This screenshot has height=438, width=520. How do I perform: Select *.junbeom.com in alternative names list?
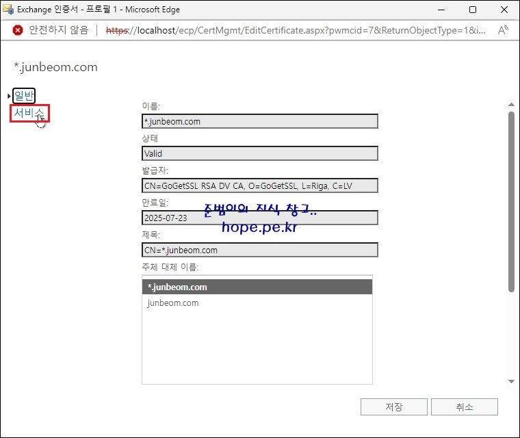257,287
